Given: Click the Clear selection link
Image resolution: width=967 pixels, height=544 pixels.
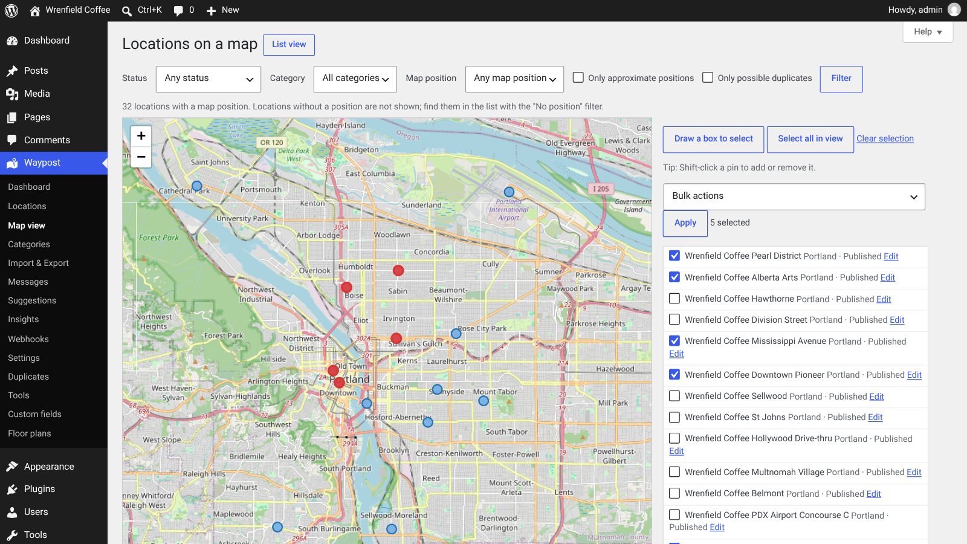Looking at the screenshot, I should coord(885,138).
